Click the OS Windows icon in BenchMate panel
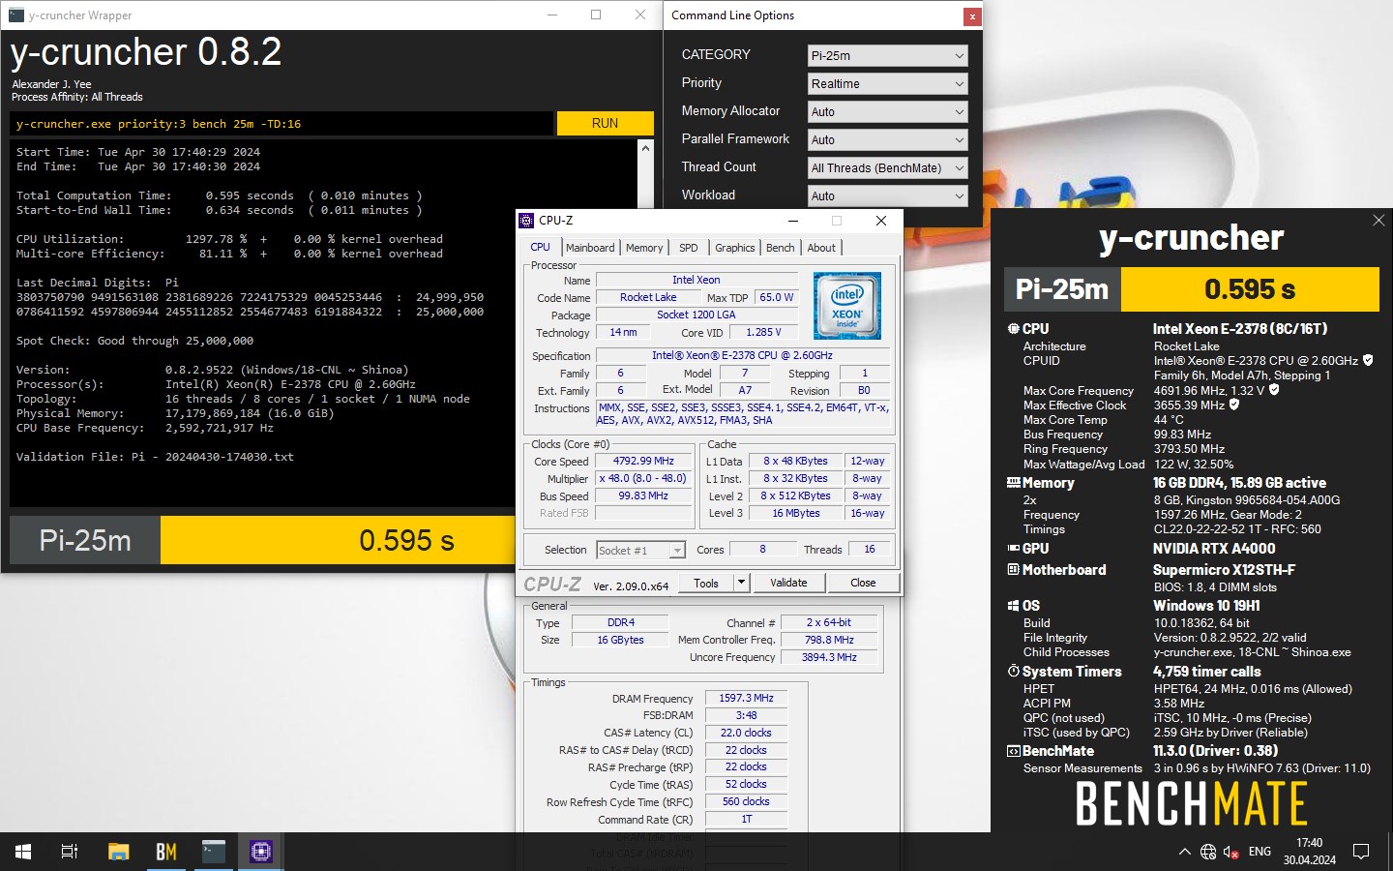Image resolution: width=1393 pixels, height=871 pixels. point(1014,606)
